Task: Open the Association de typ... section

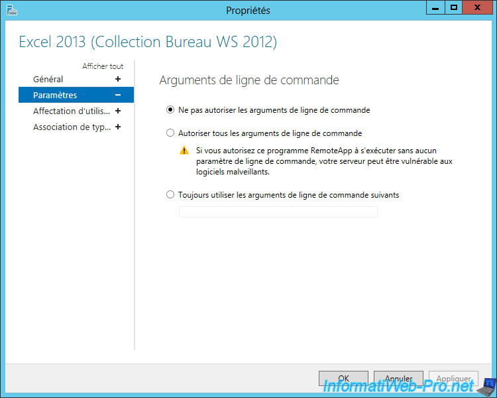Action: click(x=72, y=127)
